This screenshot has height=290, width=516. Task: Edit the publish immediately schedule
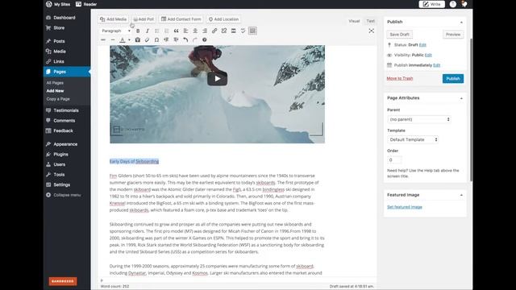[437, 65]
